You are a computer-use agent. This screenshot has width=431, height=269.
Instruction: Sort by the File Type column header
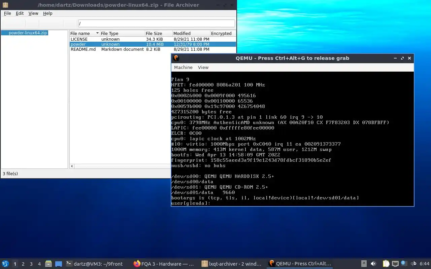click(122, 34)
